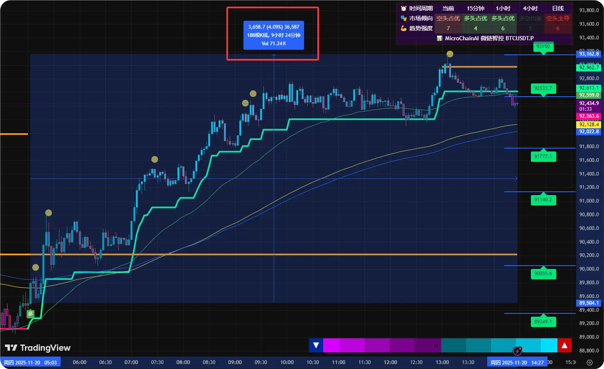The image size is (604, 369).
Task: Click the 93,800.0 price scale tick
Action: (589, 10)
